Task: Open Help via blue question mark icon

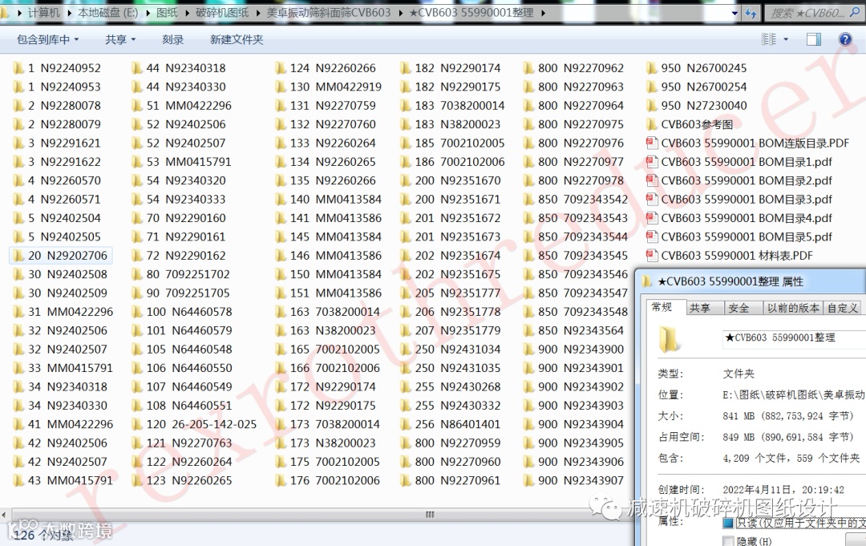Action: tap(845, 39)
